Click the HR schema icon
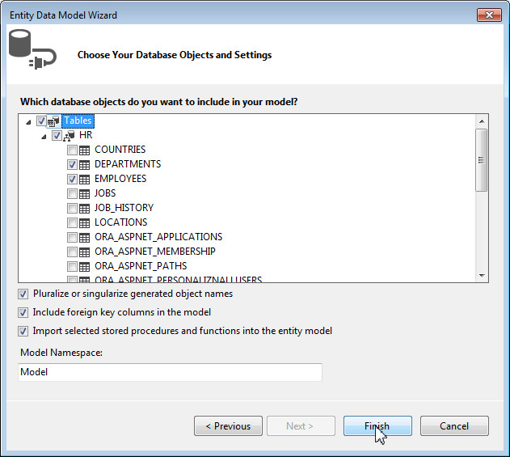Viewport: 510px width, 457px height. [x=69, y=135]
